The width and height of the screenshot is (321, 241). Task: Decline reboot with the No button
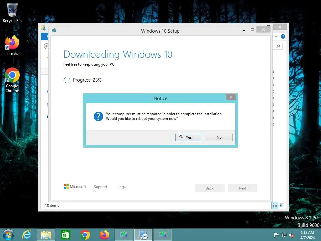[x=219, y=137]
